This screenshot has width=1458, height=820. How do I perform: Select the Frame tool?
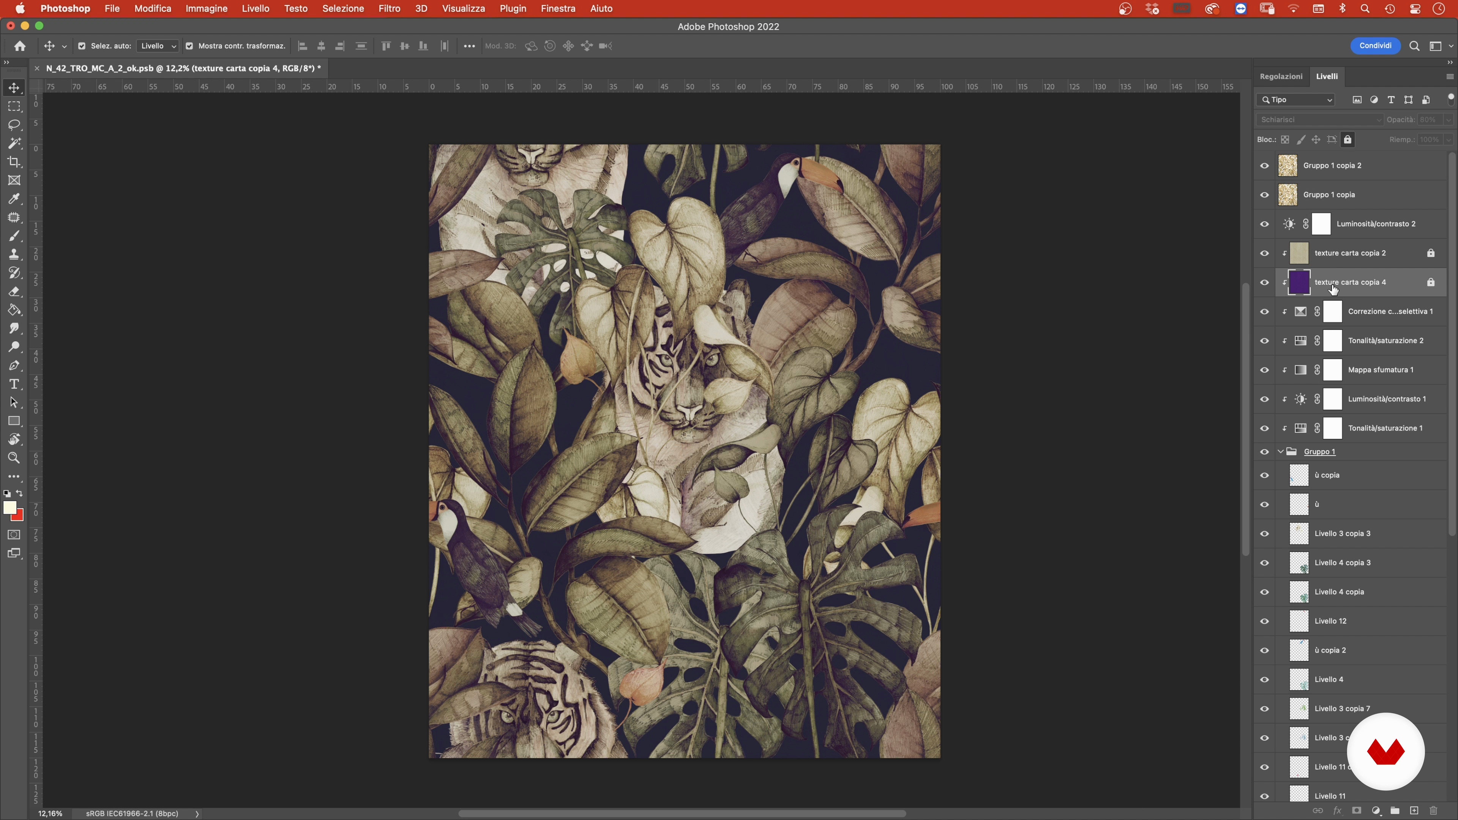click(14, 181)
